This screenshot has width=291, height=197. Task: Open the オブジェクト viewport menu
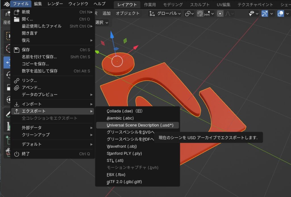coord(128,13)
